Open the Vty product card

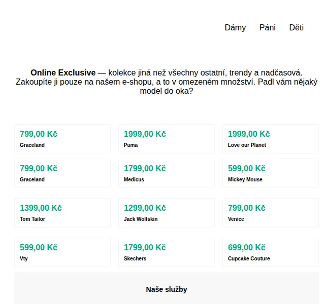point(62,252)
